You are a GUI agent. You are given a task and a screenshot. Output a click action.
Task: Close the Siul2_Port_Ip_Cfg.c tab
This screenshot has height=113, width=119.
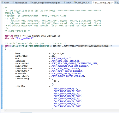click(x=113, y=3)
